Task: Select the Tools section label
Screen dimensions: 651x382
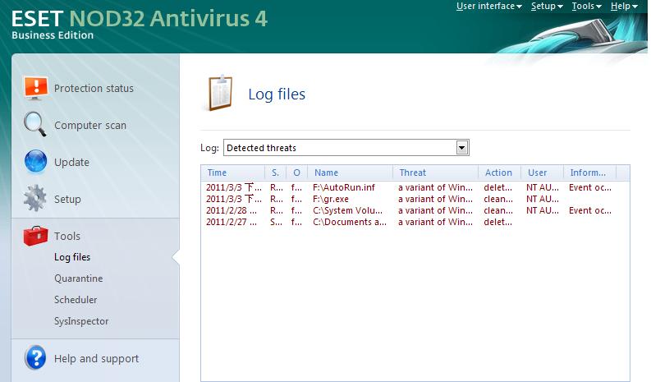Action: point(66,236)
